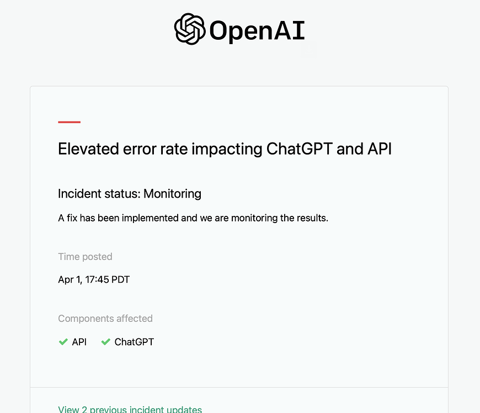The height and width of the screenshot is (413, 480).
Task: Click the fix has been implemented message
Action: point(193,218)
